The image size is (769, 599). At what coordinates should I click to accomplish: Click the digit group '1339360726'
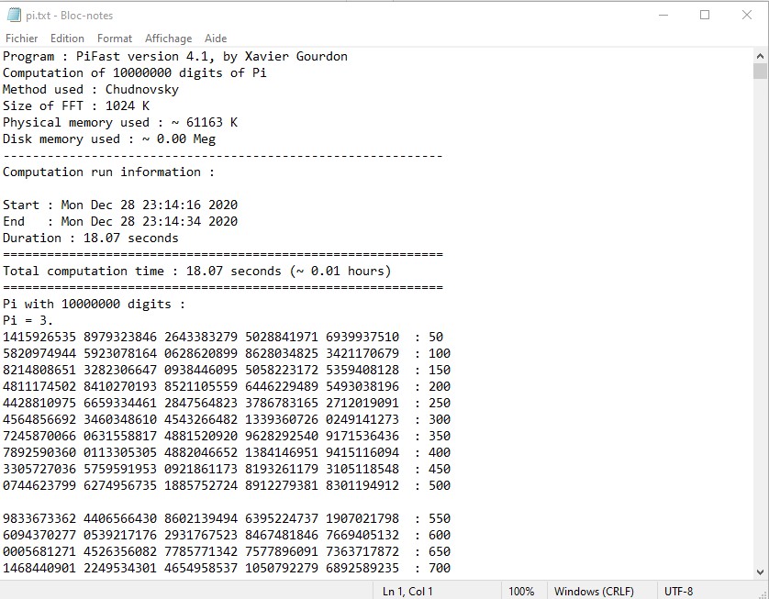(282, 419)
